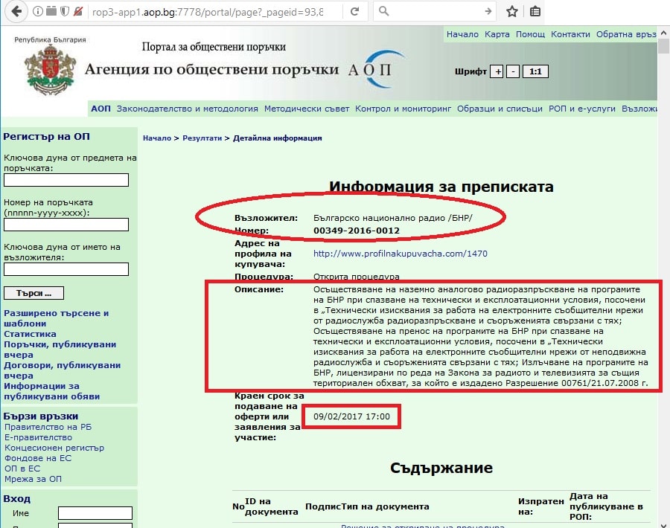Image resolution: width=670 pixels, height=528 pixels.
Task: Open the Помощ link
Action: [530, 34]
